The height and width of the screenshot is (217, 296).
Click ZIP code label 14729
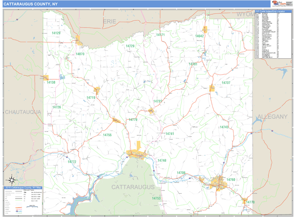point(130,46)
